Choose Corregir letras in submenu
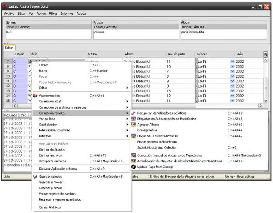The image size is (273, 213). (x=199, y=130)
